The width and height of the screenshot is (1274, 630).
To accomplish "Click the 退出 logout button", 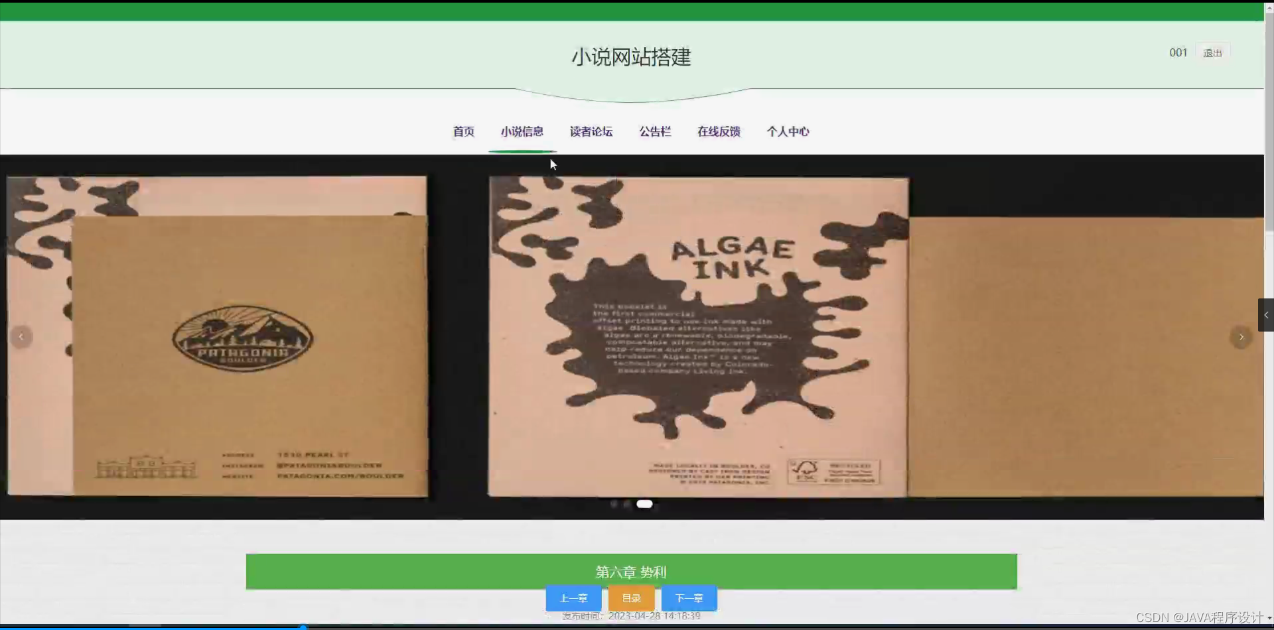I will coord(1212,52).
